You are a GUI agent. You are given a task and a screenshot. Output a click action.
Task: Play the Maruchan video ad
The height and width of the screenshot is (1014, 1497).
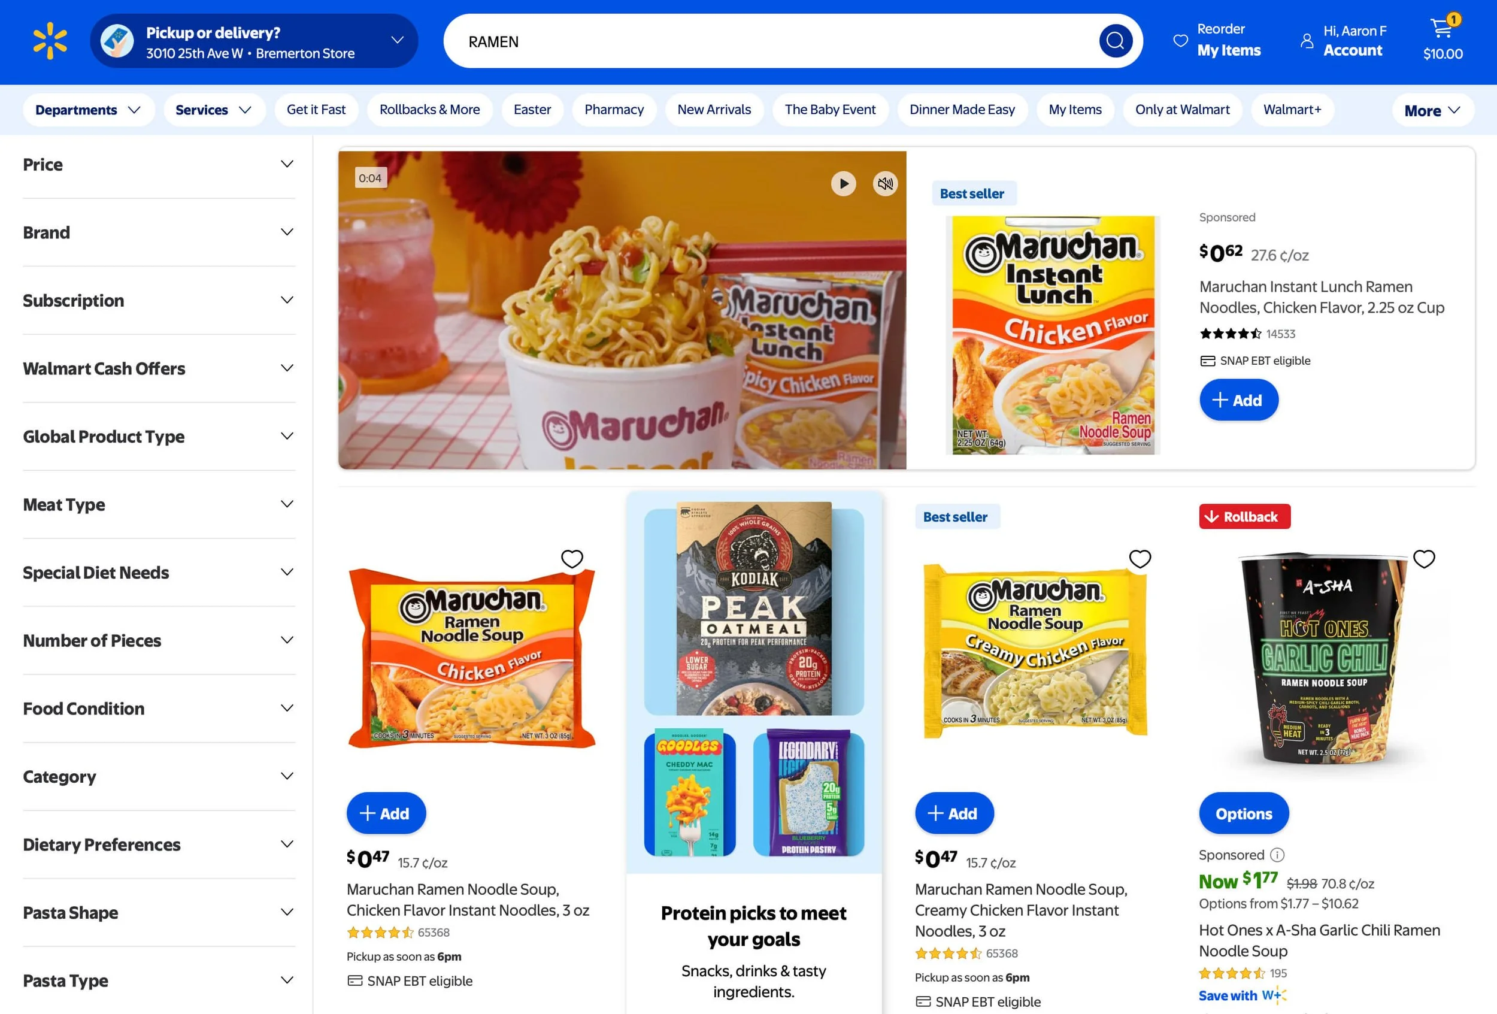tap(843, 184)
